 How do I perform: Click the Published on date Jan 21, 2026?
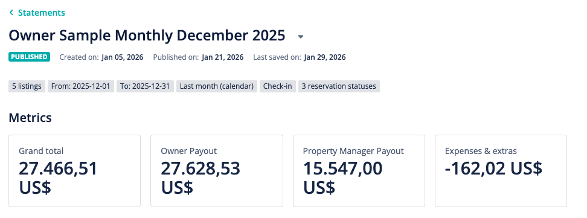[223, 57]
